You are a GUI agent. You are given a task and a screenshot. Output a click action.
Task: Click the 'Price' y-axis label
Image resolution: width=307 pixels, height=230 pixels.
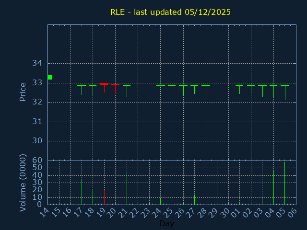23,92
